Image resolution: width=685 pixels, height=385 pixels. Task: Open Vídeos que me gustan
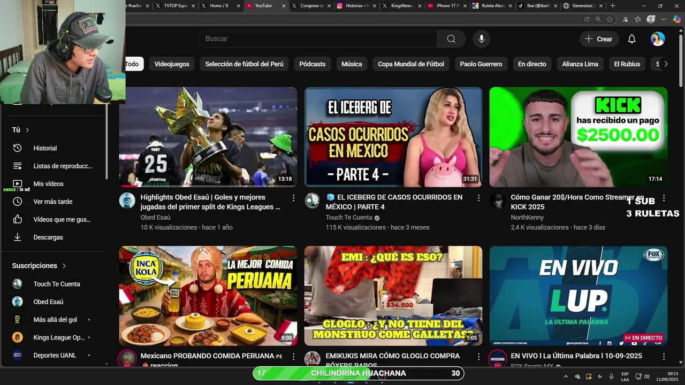point(54,219)
